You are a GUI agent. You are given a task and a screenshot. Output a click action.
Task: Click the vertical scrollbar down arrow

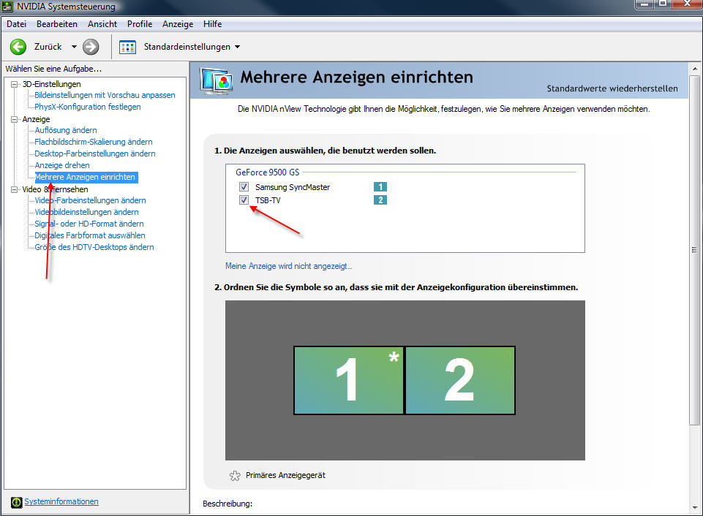click(694, 507)
